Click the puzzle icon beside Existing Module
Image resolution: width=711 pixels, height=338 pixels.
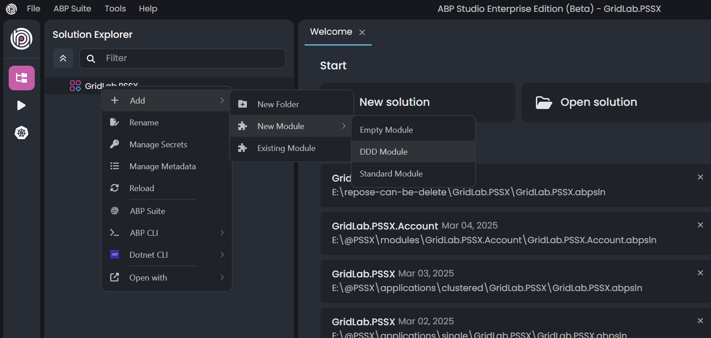pyautogui.click(x=243, y=148)
